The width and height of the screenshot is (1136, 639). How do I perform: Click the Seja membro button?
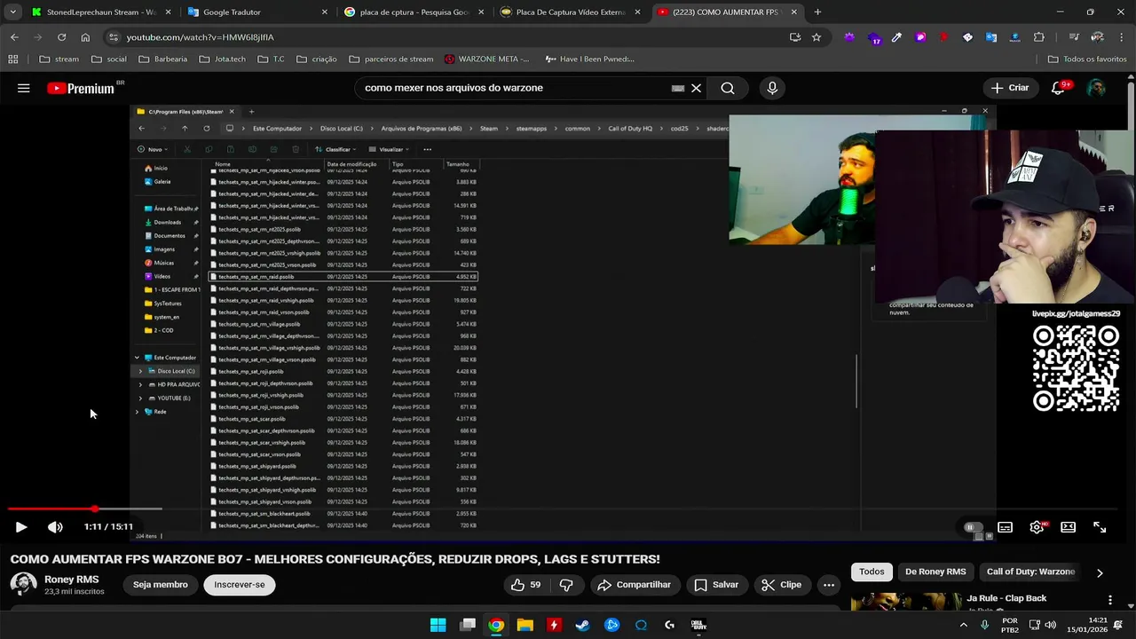pos(161,585)
